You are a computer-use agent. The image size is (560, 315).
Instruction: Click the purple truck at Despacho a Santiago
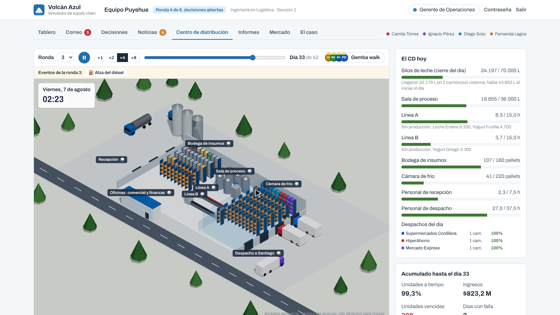tap(270, 266)
